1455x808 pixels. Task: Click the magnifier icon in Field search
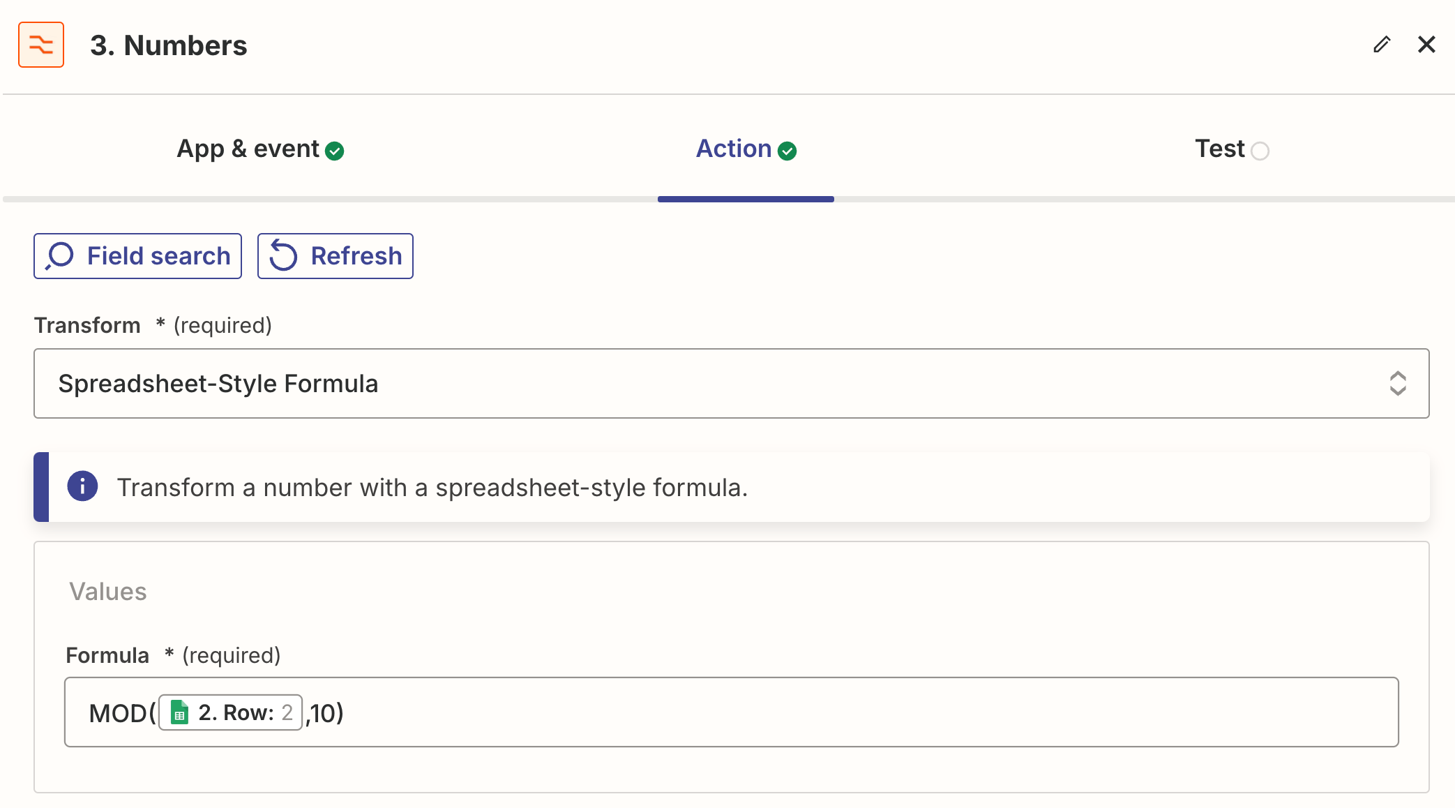point(60,256)
